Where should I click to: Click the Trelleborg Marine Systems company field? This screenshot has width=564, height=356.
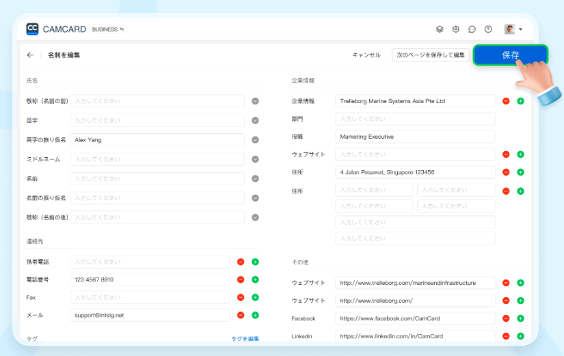415,101
